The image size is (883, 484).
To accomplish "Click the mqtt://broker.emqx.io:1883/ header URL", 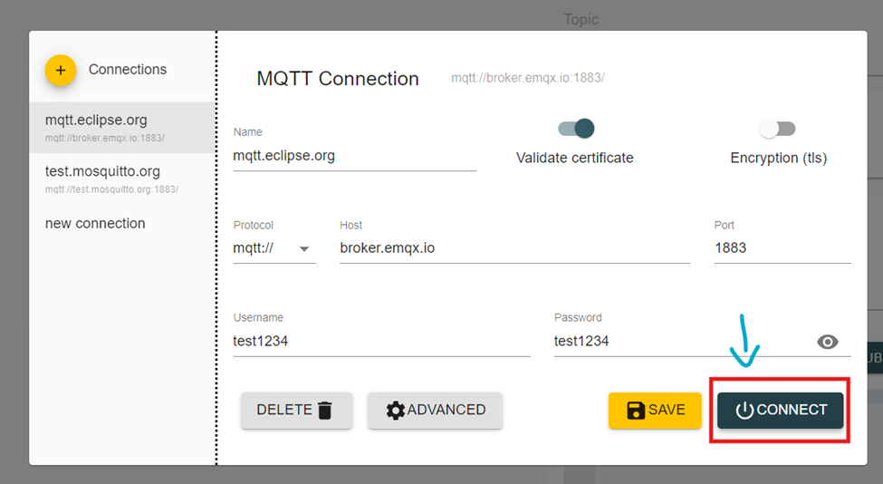I will pyautogui.click(x=527, y=79).
